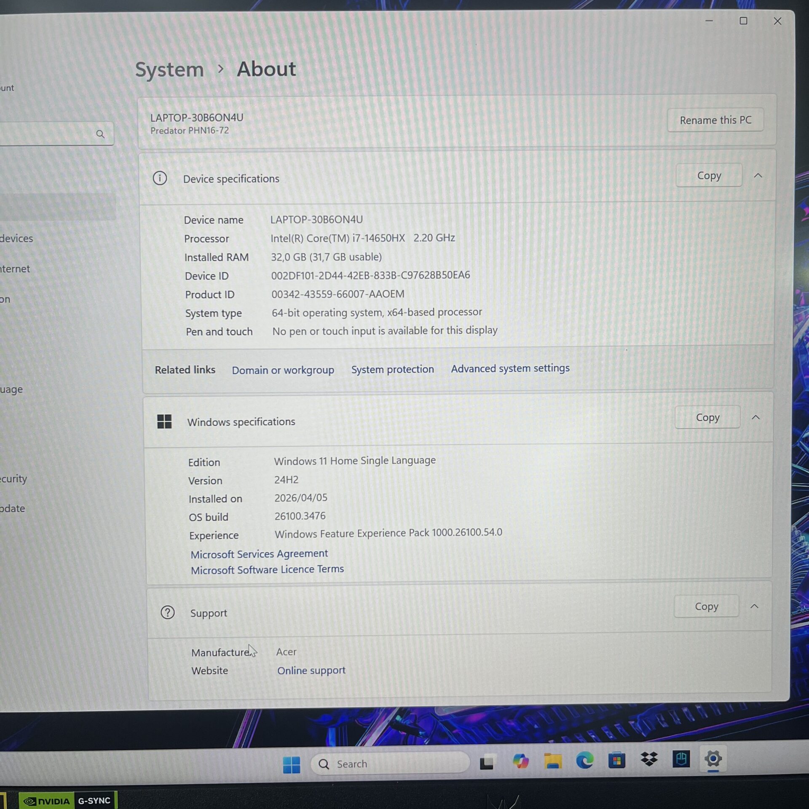Minimize the Settings window
The height and width of the screenshot is (809, 809).
pyautogui.click(x=709, y=21)
